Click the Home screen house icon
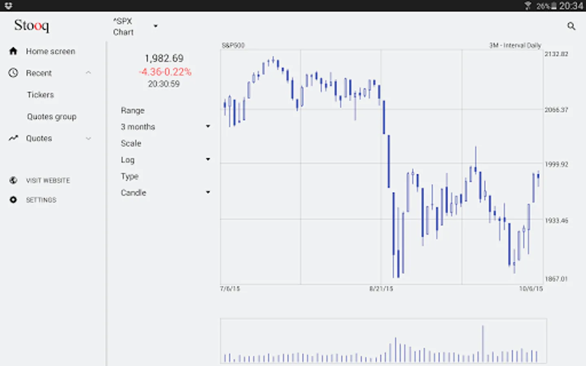Viewport: 586px width, 366px height. pos(13,51)
